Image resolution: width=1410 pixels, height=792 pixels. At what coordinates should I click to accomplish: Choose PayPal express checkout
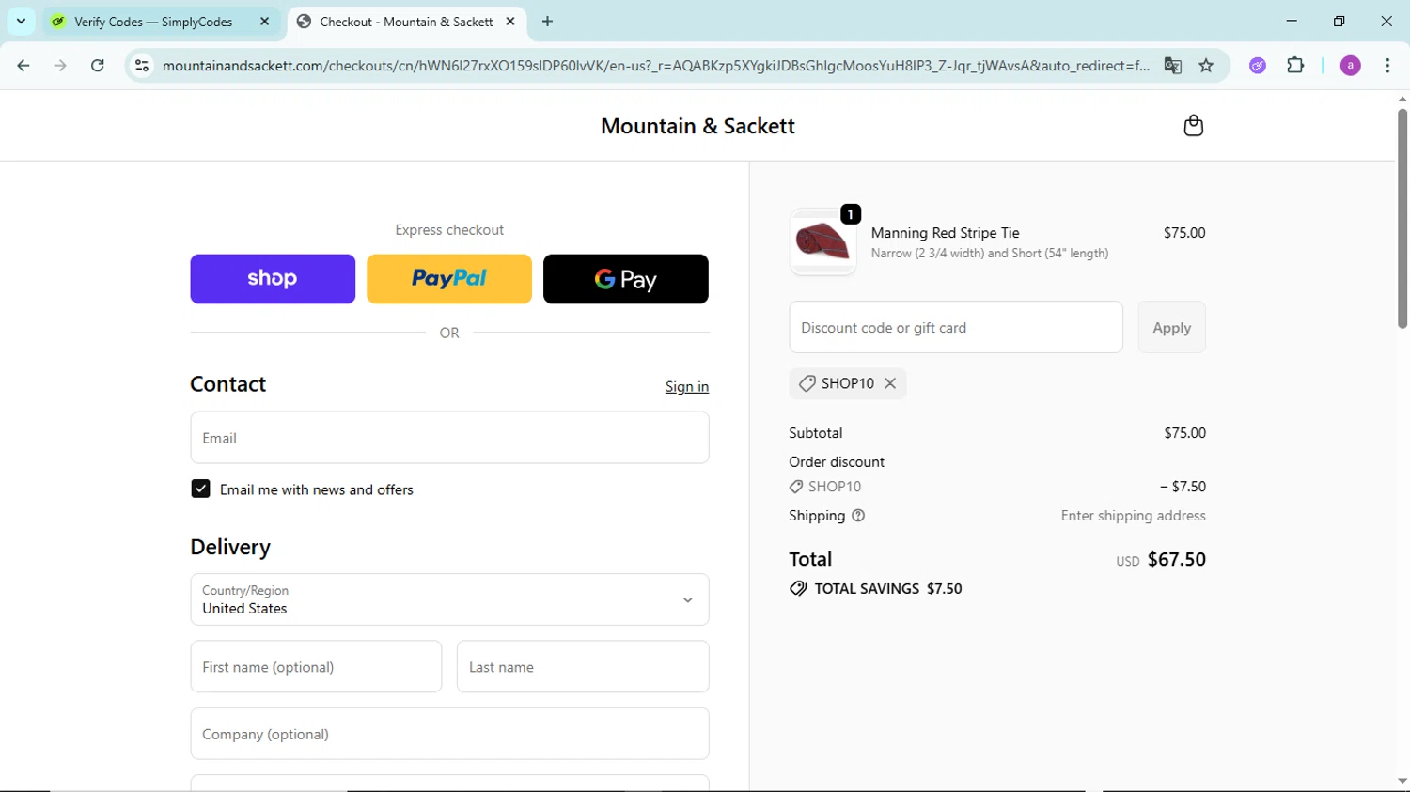coord(449,279)
